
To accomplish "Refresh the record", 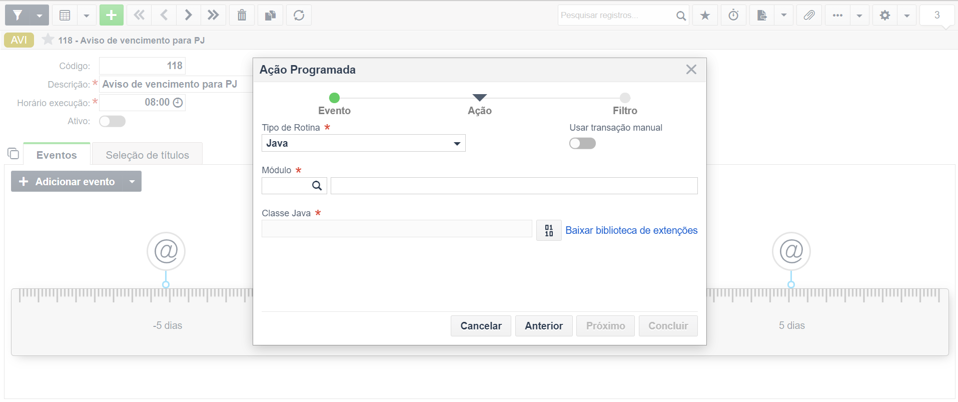I will (x=299, y=16).
